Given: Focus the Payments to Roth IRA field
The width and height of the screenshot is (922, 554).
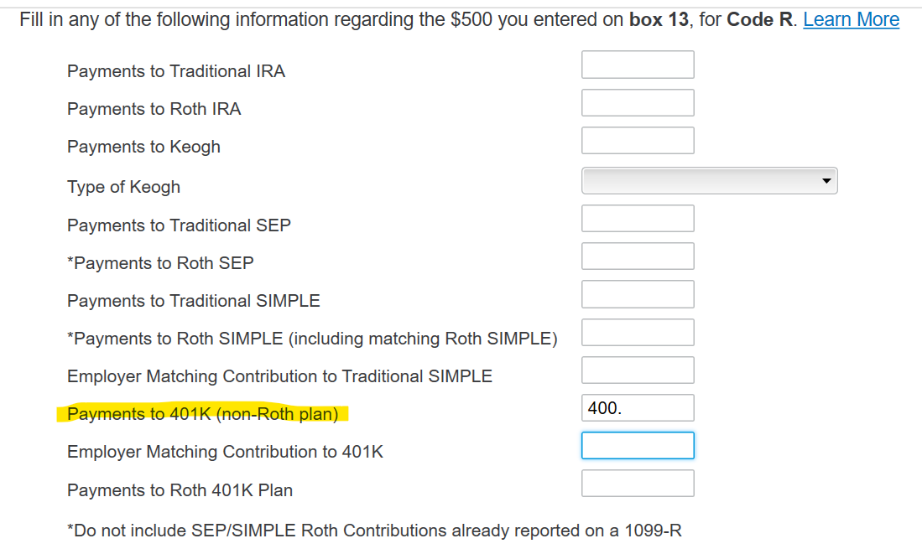Looking at the screenshot, I should tap(638, 102).
